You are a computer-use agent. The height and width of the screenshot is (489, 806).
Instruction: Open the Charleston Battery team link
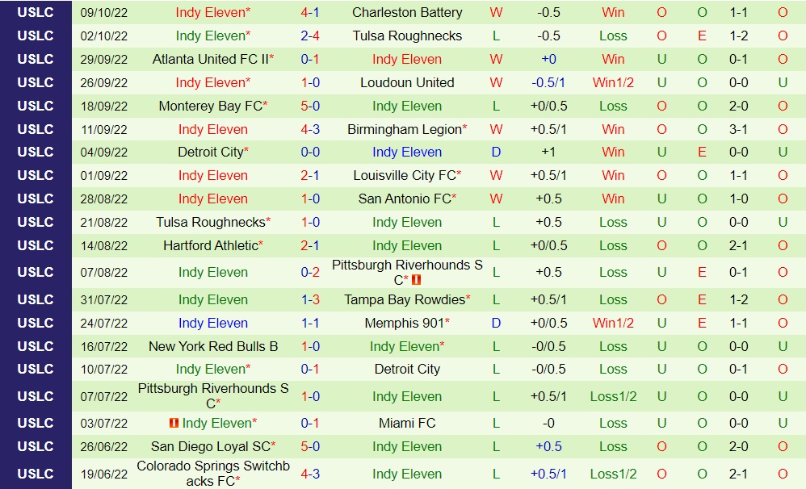click(407, 13)
